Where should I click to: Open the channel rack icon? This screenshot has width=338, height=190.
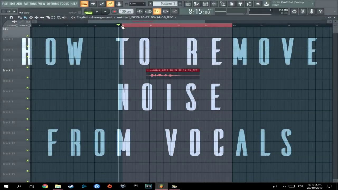pyautogui.click(x=205, y=4)
